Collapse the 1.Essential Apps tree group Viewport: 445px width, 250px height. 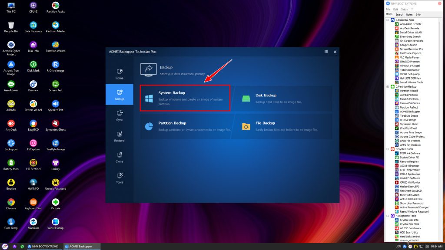pyautogui.click(x=388, y=20)
